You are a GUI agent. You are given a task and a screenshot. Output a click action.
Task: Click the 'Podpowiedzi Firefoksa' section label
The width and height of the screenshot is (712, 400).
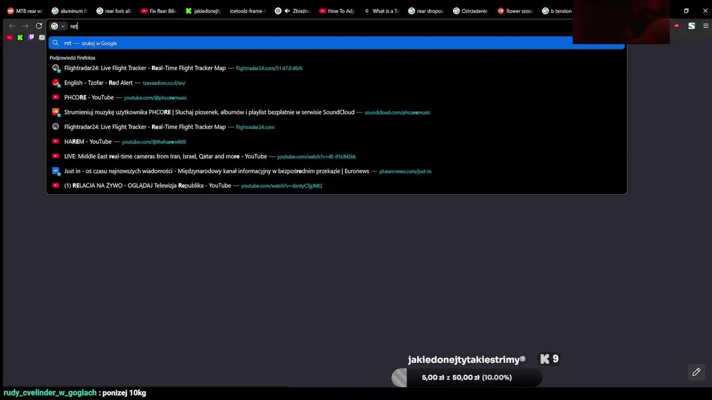coord(72,58)
